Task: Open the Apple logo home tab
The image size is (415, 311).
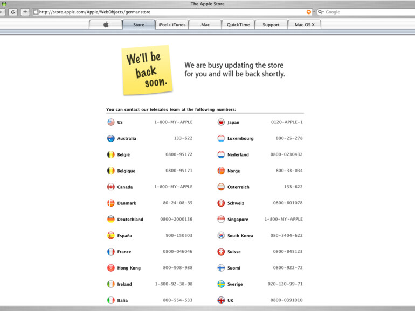Action: [106, 25]
